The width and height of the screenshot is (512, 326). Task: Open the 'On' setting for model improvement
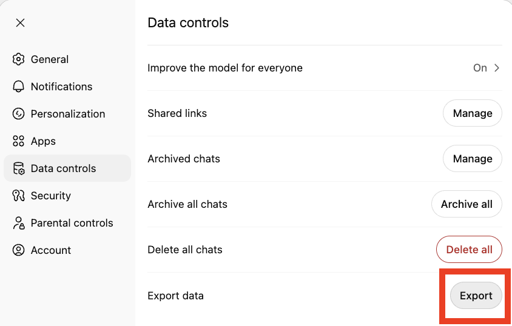click(x=480, y=68)
